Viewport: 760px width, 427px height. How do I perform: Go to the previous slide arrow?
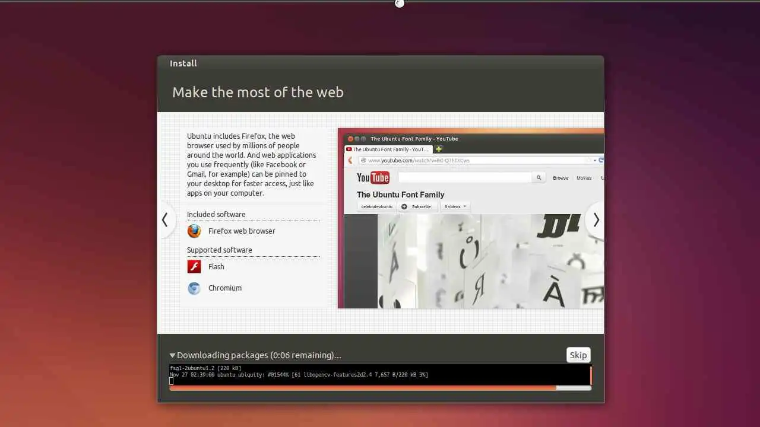coord(165,220)
